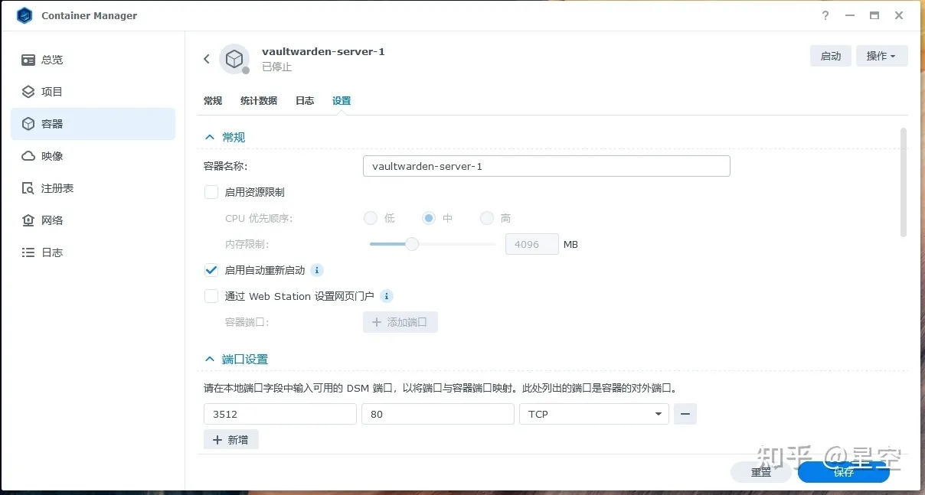Click the help question mark icon
925x495 pixels.
825,15
